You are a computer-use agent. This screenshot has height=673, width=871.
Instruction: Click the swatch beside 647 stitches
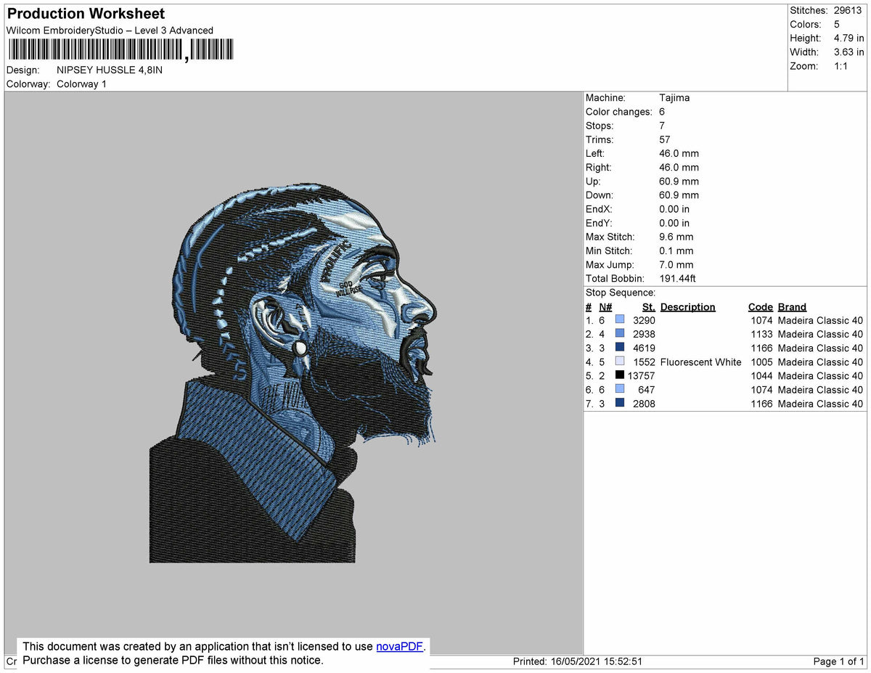pos(621,390)
